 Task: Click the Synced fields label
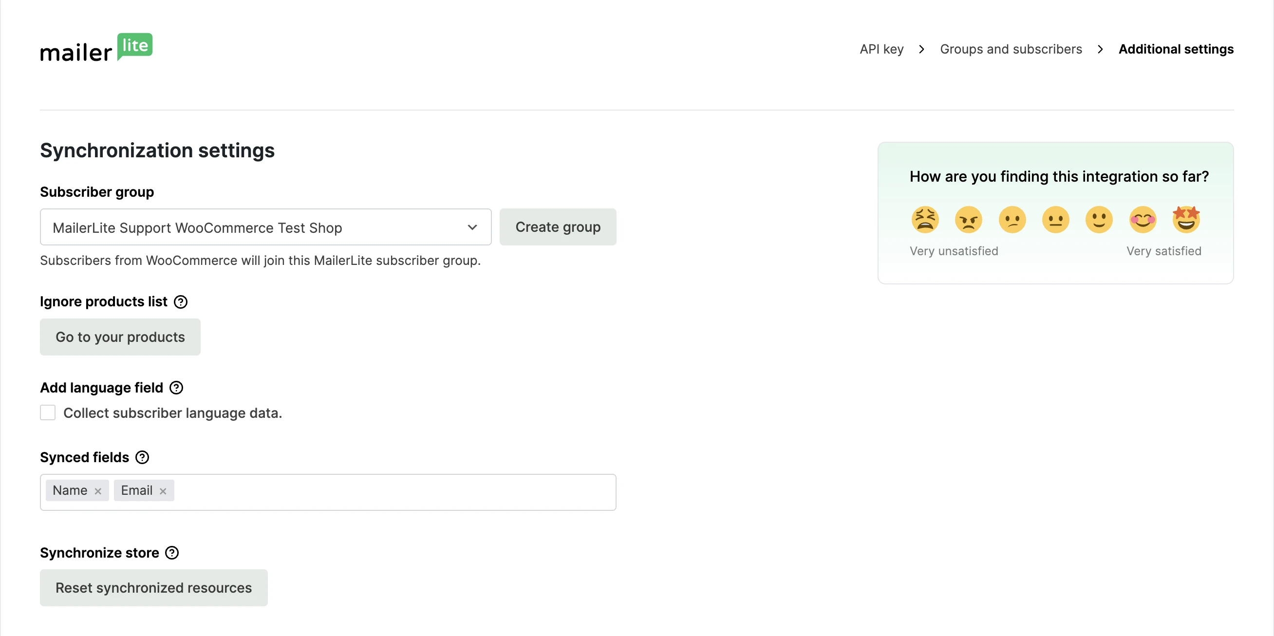[x=85, y=457]
